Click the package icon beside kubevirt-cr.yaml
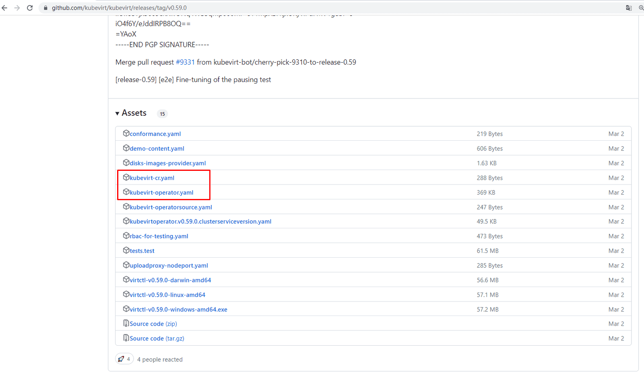This screenshot has width=644, height=373. coord(126,177)
